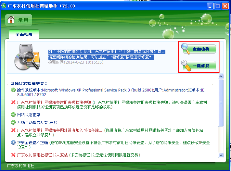The width and height of the screenshot is (231, 171).
Task: Click the magnifier icon on 全面检测 button
Action: (186, 49)
